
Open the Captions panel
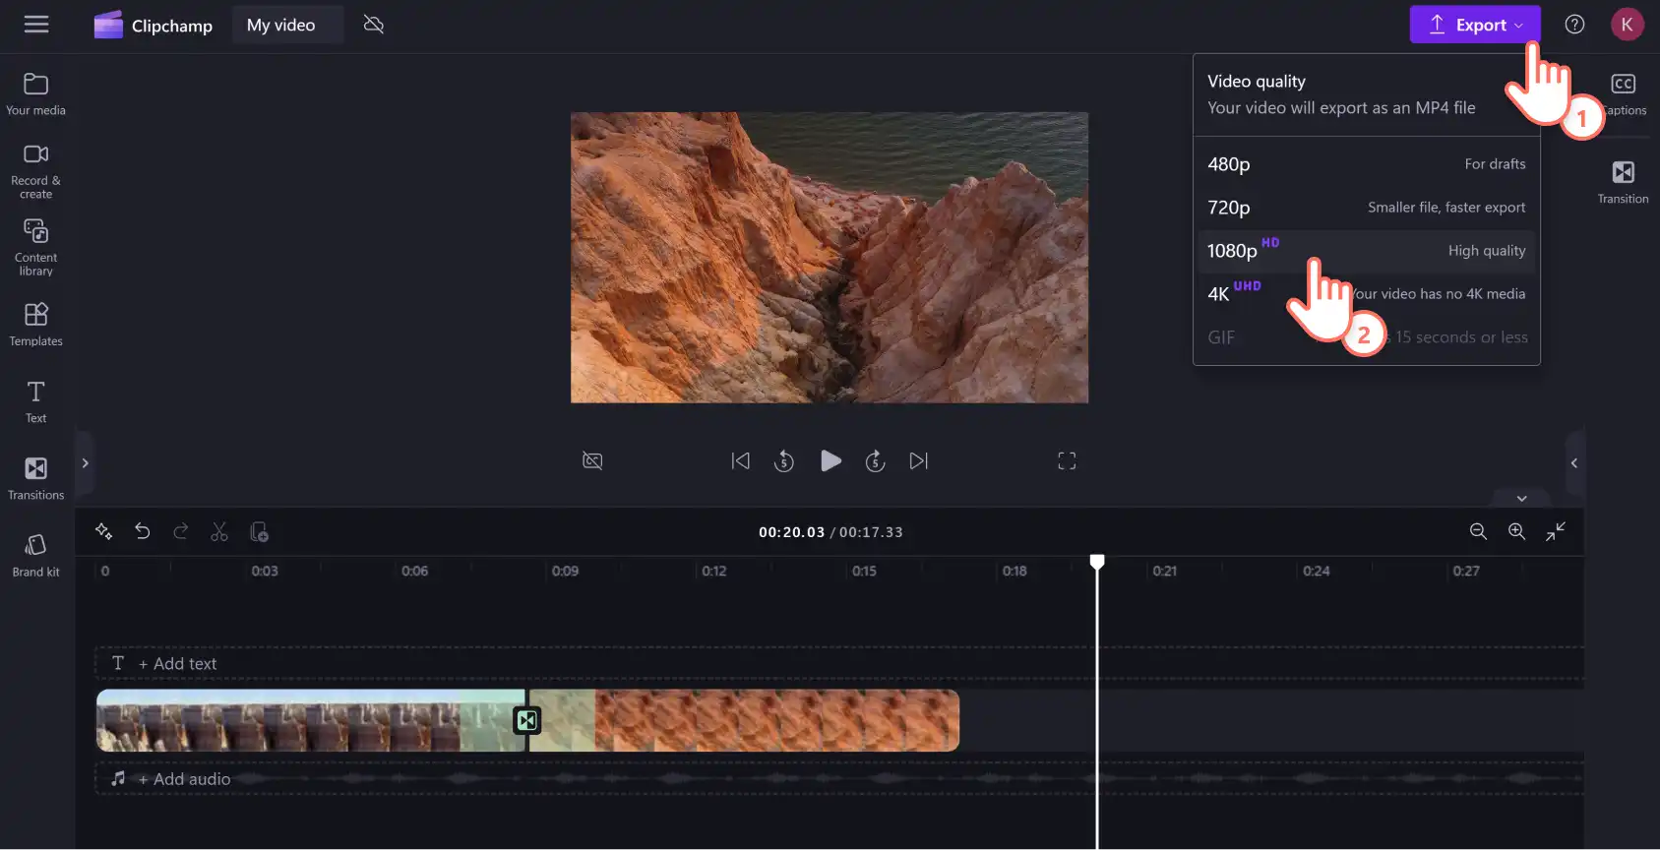1623,94
